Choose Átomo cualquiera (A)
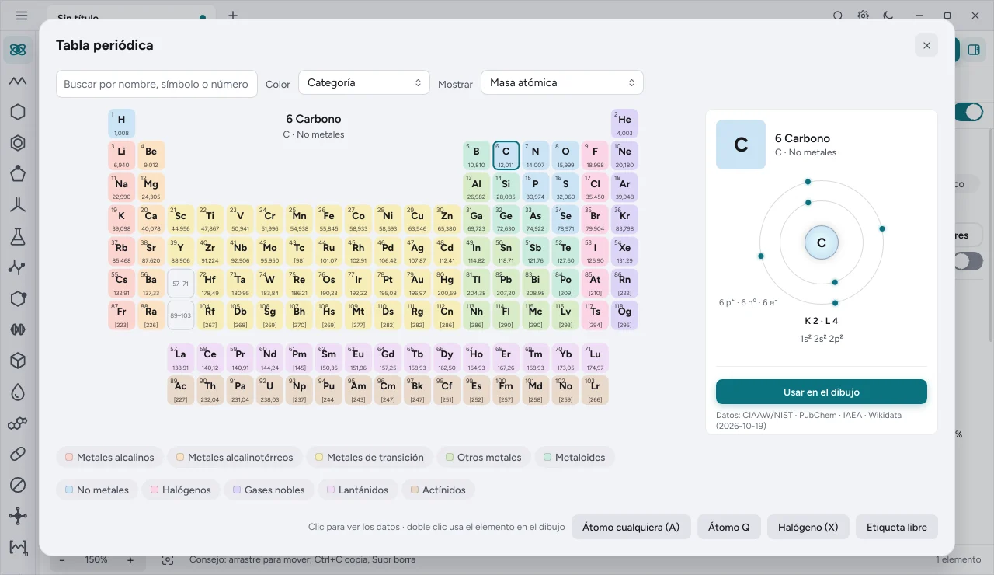 pyautogui.click(x=631, y=527)
